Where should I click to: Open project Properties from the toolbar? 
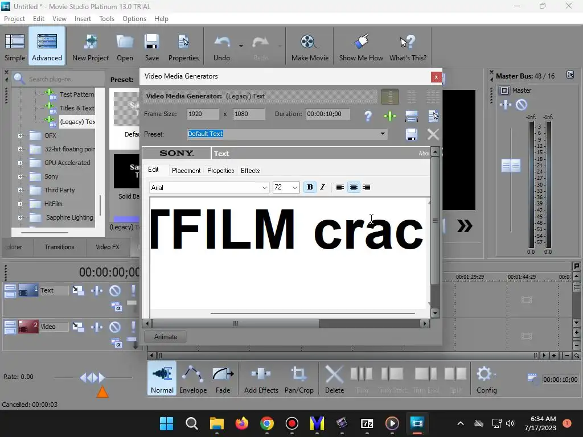click(x=184, y=47)
